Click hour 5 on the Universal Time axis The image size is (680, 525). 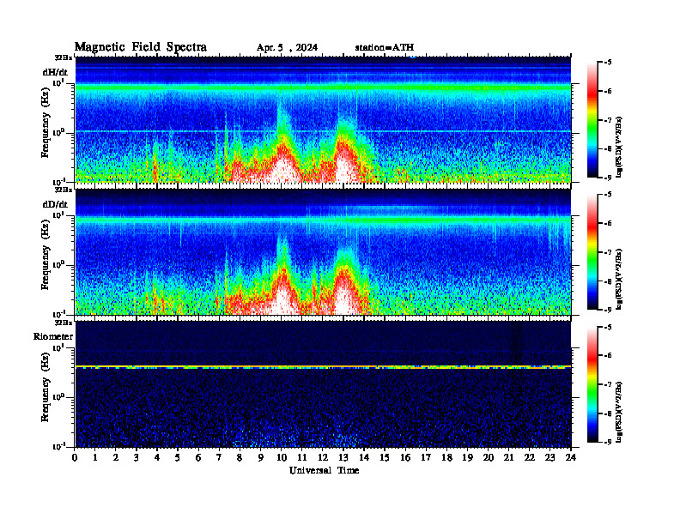coord(178,458)
